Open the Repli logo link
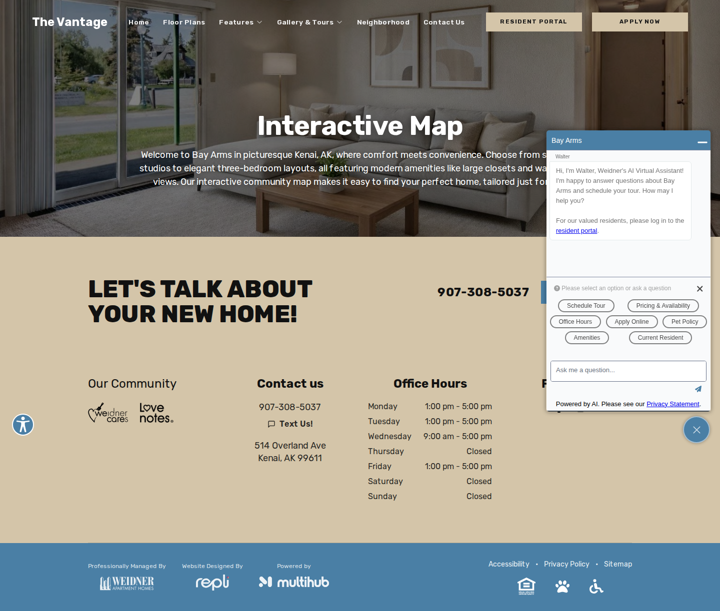 click(x=212, y=582)
